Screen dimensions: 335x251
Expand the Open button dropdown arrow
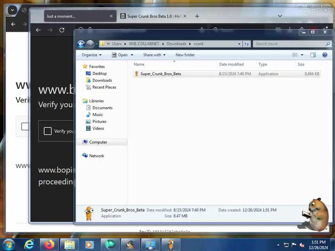[x=132, y=55]
